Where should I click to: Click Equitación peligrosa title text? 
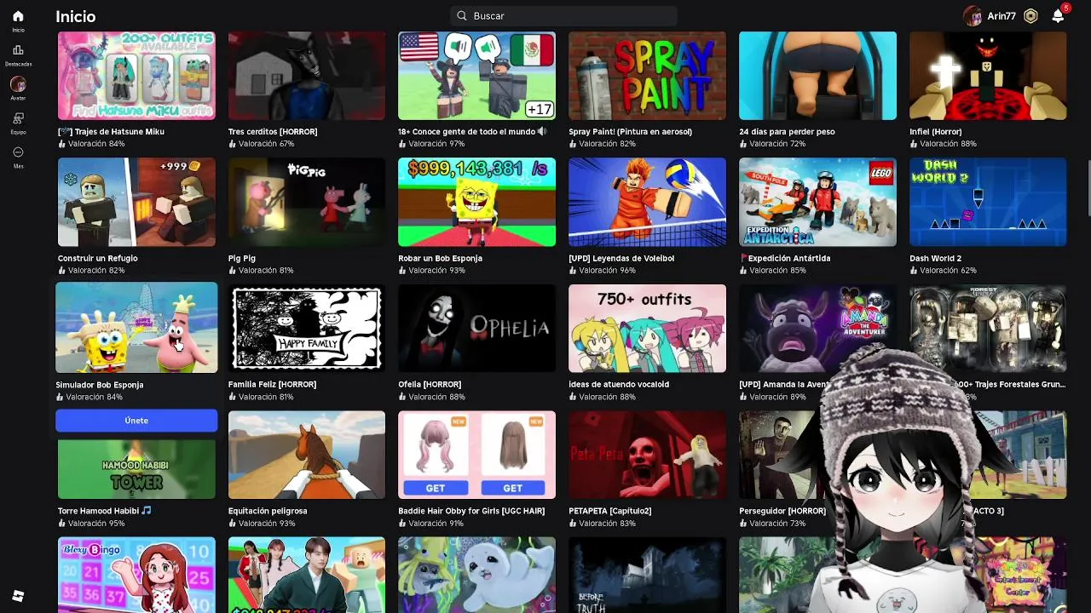(268, 511)
